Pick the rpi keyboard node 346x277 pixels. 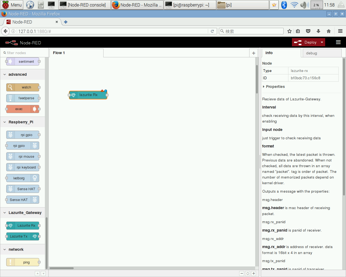23,167
